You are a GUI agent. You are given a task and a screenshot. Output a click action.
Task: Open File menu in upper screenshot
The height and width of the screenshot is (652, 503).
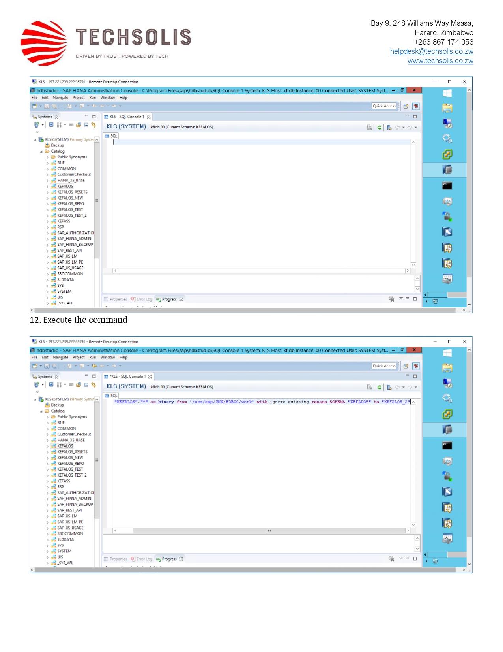pyautogui.click(x=34, y=98)
